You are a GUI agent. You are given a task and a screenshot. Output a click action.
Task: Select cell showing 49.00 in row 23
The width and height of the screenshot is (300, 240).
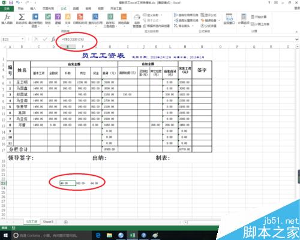pyautogui.click(x=68, y=183)
